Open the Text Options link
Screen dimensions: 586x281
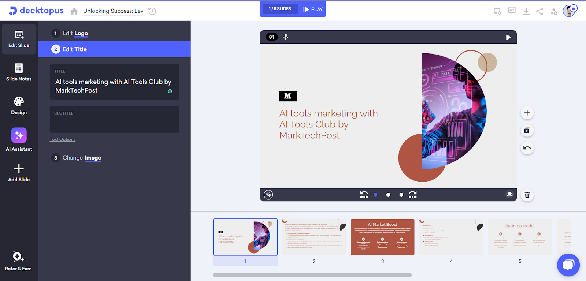coord(63,139)
